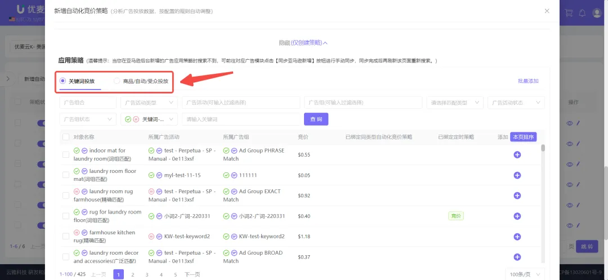Check the laundry room rug farmhouse row
The height and width of the screenshot is (280, 608).
[x=66, y=195]
